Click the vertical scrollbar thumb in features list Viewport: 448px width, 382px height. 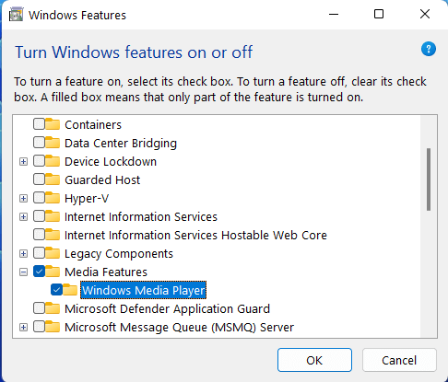pyautogui.click(x=429, y=179)
